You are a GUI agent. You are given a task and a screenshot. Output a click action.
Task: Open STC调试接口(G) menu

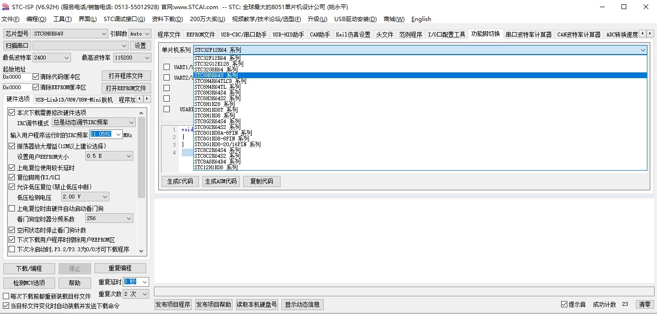[124, 19]
